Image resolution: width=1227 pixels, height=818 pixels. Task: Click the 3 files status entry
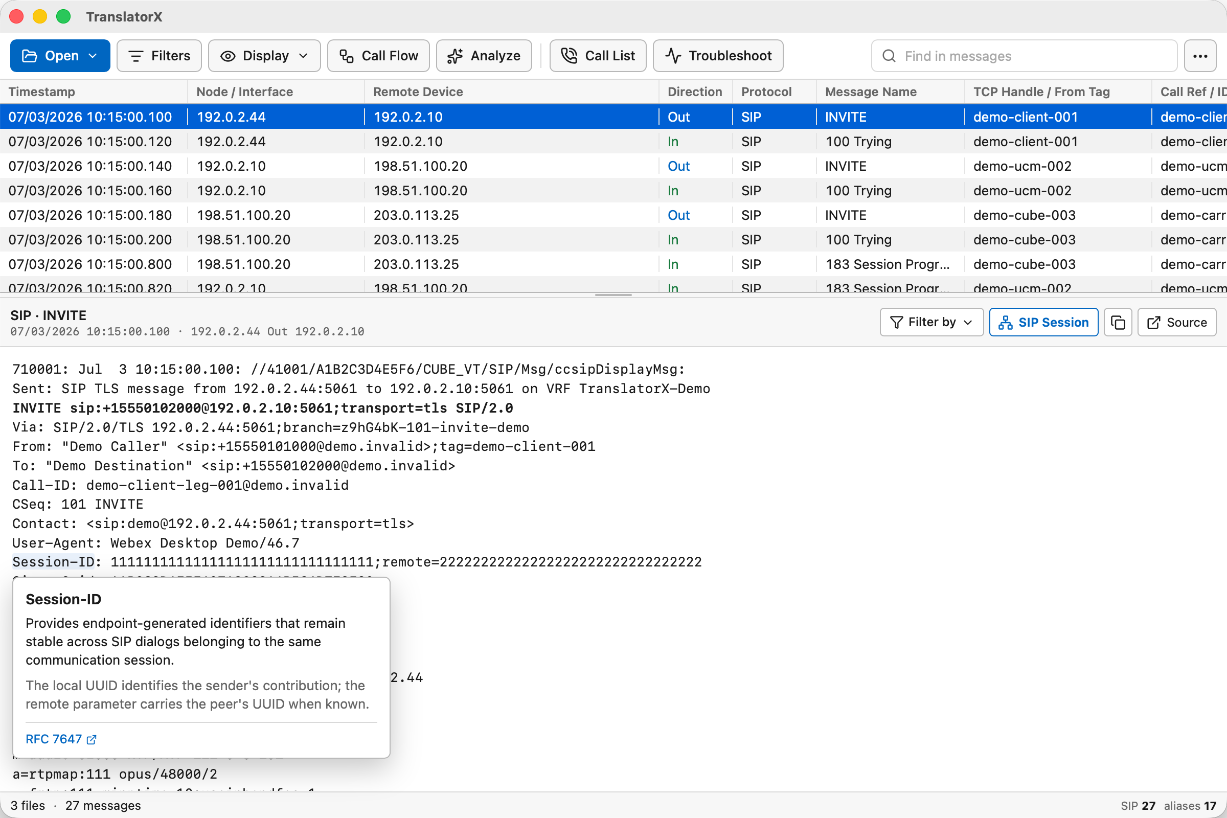click(x=28, y=806)
